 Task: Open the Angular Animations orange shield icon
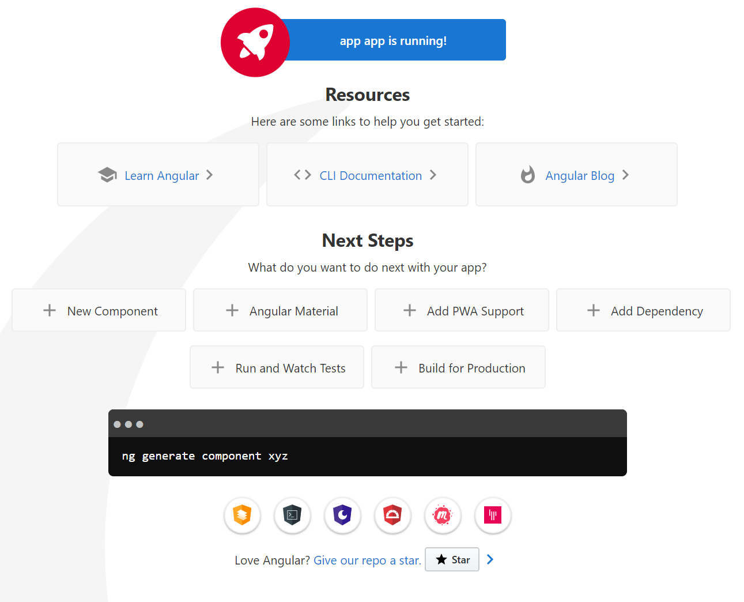[x=242, y=515]
